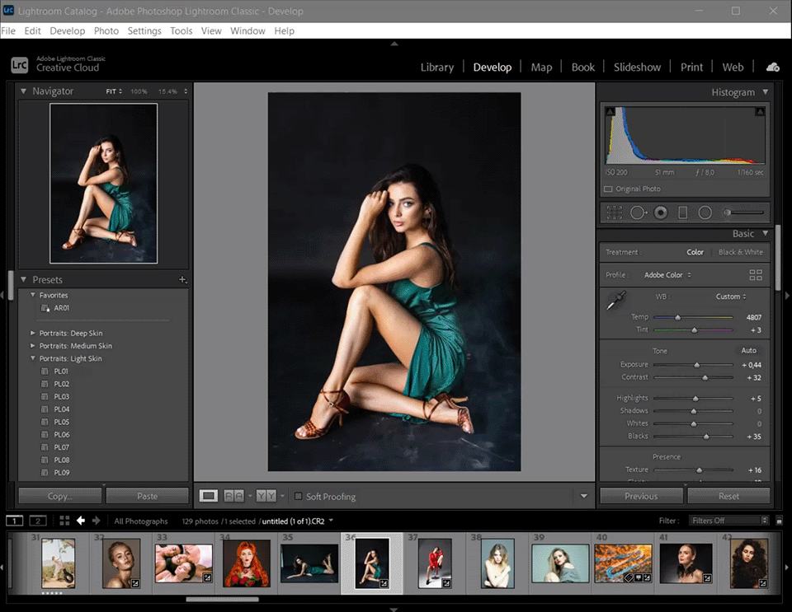Collapse Portraits: Light Skin presets
The image size is (792, 612).
tap(33, 358)
